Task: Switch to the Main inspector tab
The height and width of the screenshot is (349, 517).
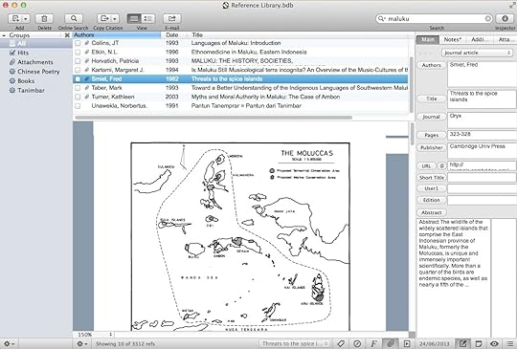Action: coord(428,39)
